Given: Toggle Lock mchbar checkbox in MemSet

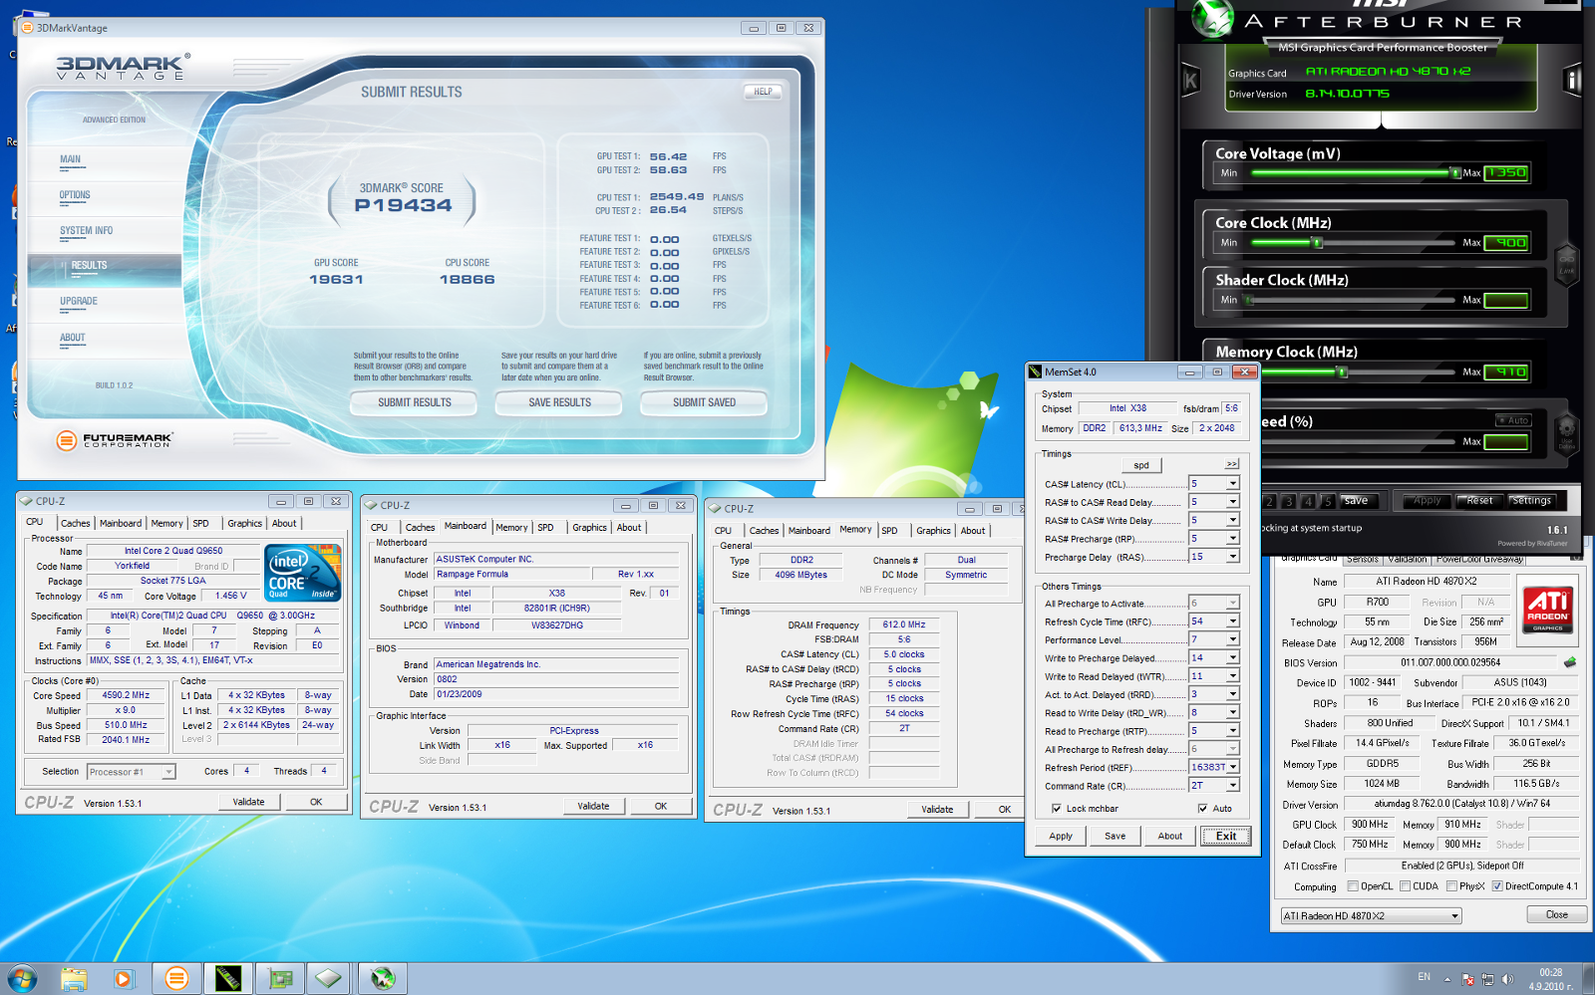Looking at the screenshot, I should click(1056, 809).
